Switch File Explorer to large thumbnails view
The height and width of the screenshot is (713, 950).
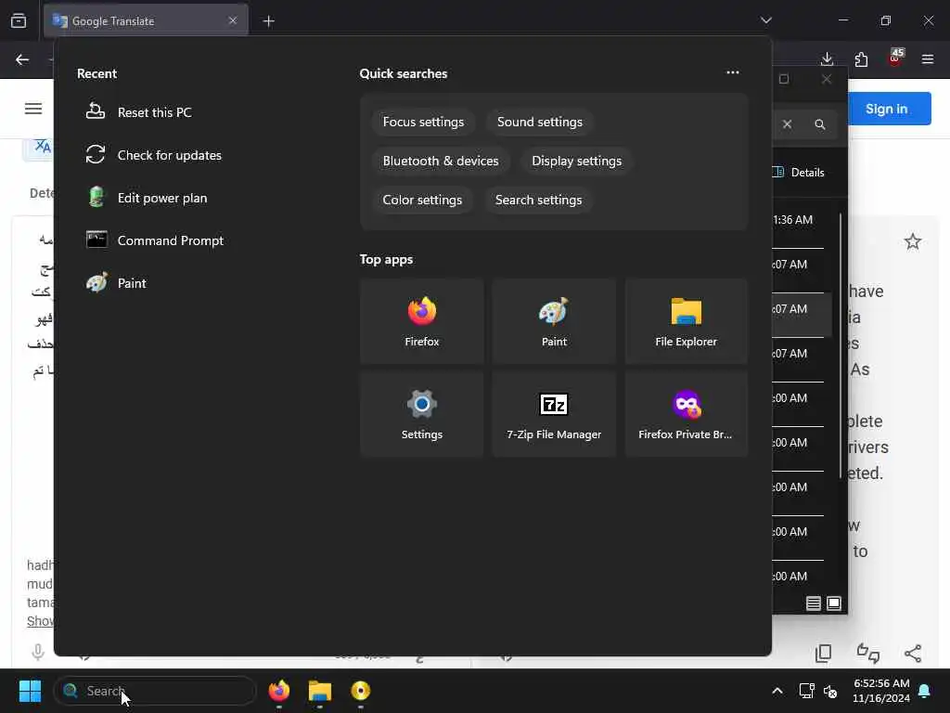[x=834, y=603]
